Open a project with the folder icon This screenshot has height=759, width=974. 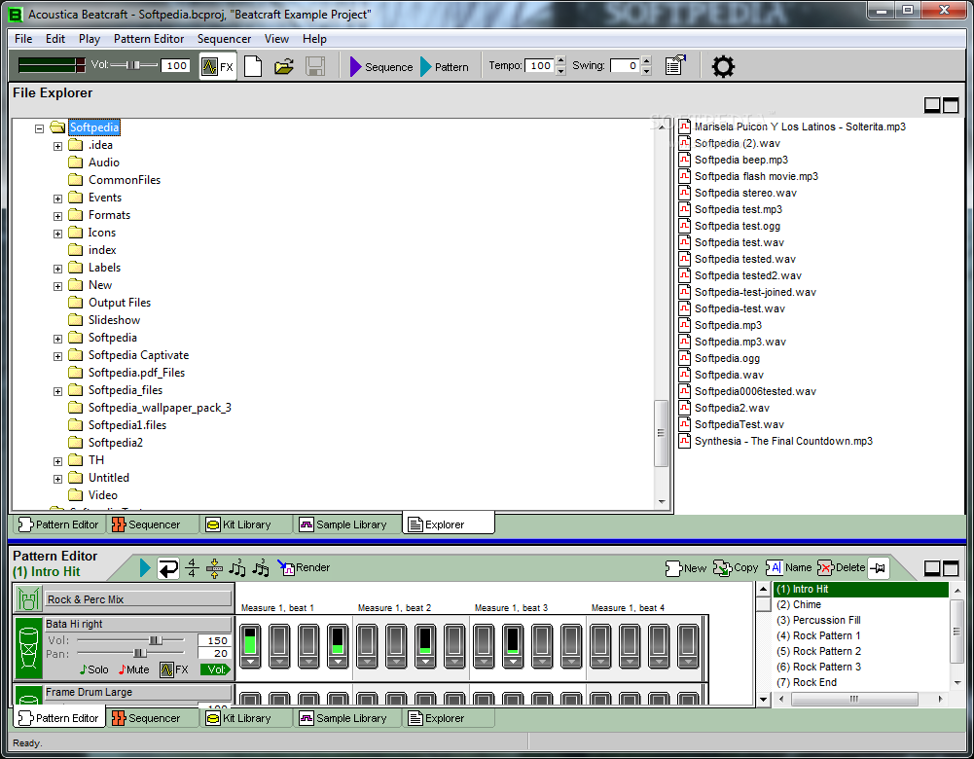[284, 66]
